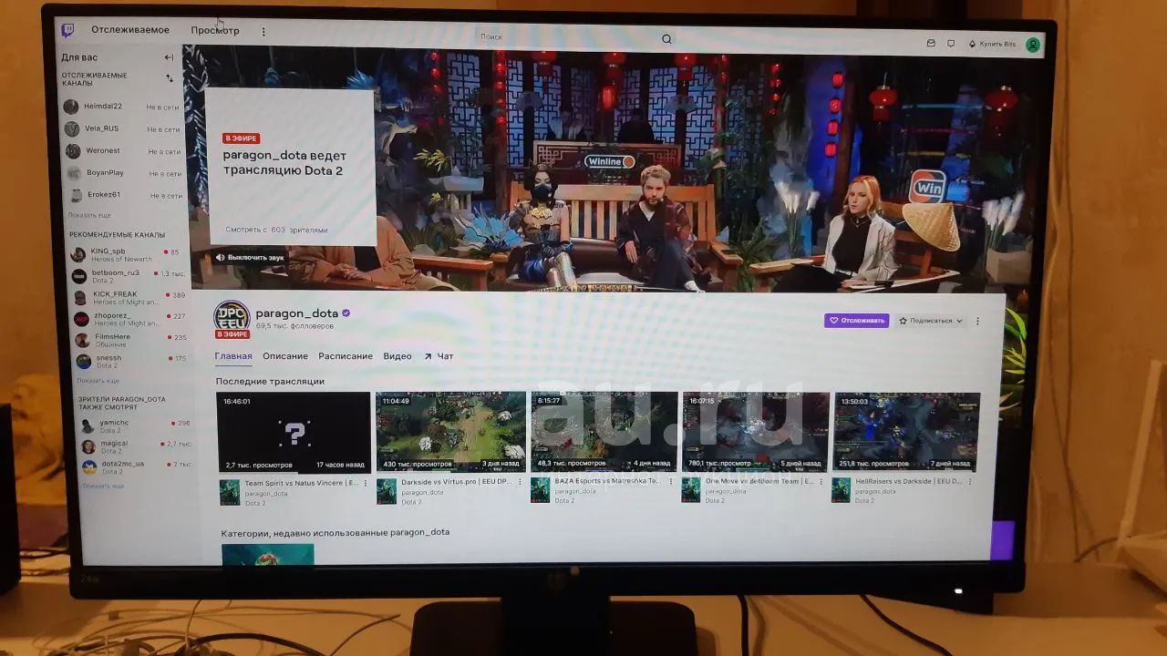The image size is (1167, 656).
Task: Open the 16:07:15 video thumbnail
Action: [x=756, y=432]
